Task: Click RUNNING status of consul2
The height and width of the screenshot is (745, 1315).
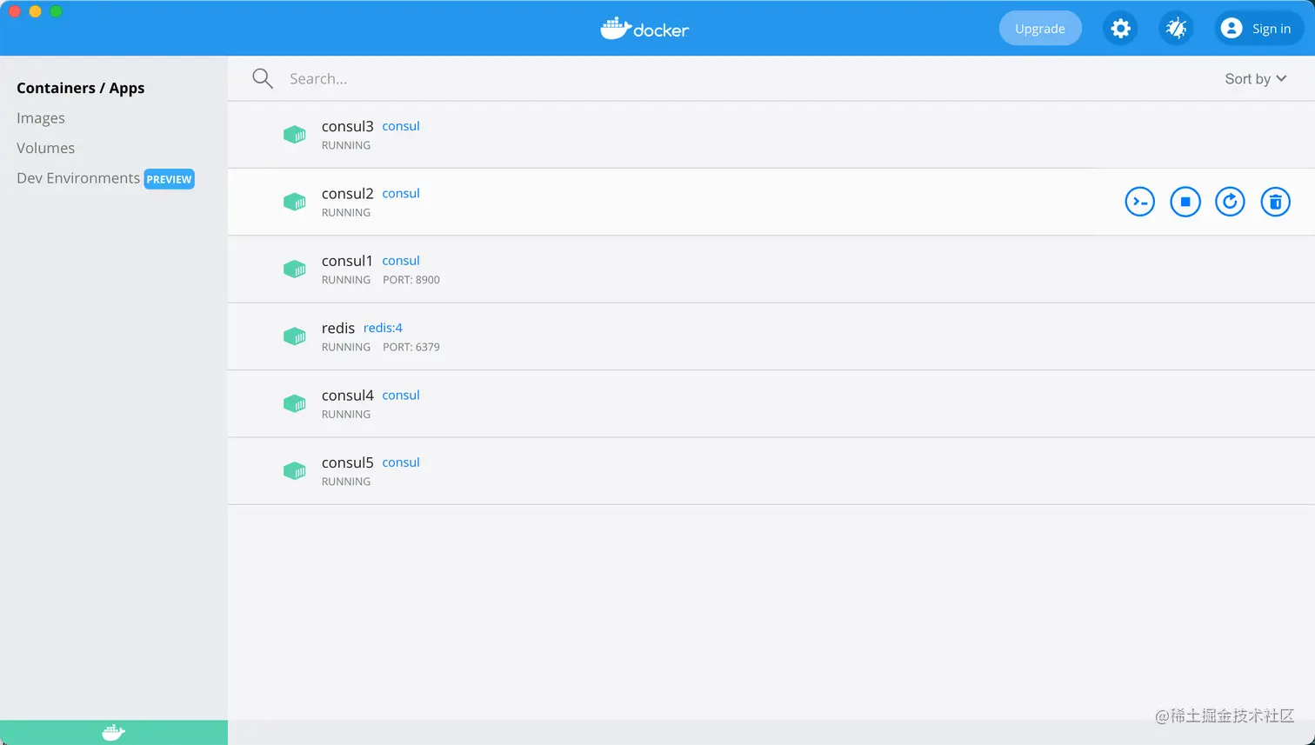Action: (x=346, y=212)
